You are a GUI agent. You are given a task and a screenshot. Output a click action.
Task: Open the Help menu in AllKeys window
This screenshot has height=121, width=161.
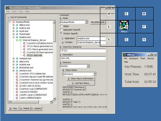[126, 62]
